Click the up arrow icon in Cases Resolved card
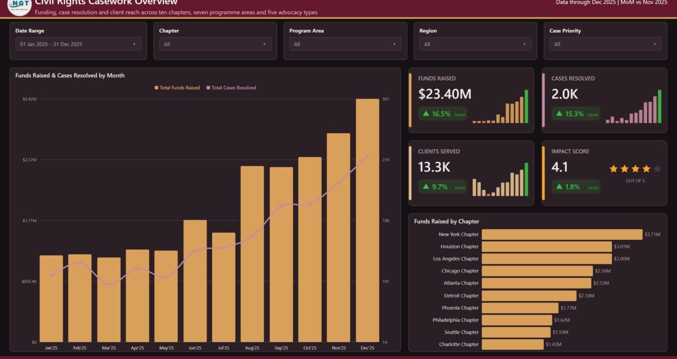Image resolution: width=677 pixels, height=359 pixels. click(x=559, y=114)
